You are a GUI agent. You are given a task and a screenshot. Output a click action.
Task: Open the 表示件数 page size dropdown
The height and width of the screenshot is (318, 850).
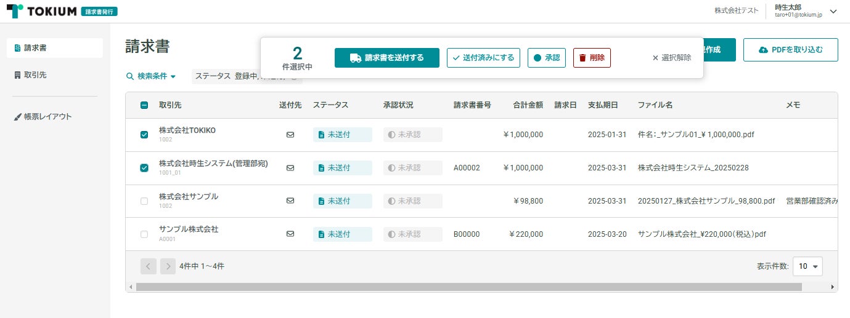coord(807,266)
